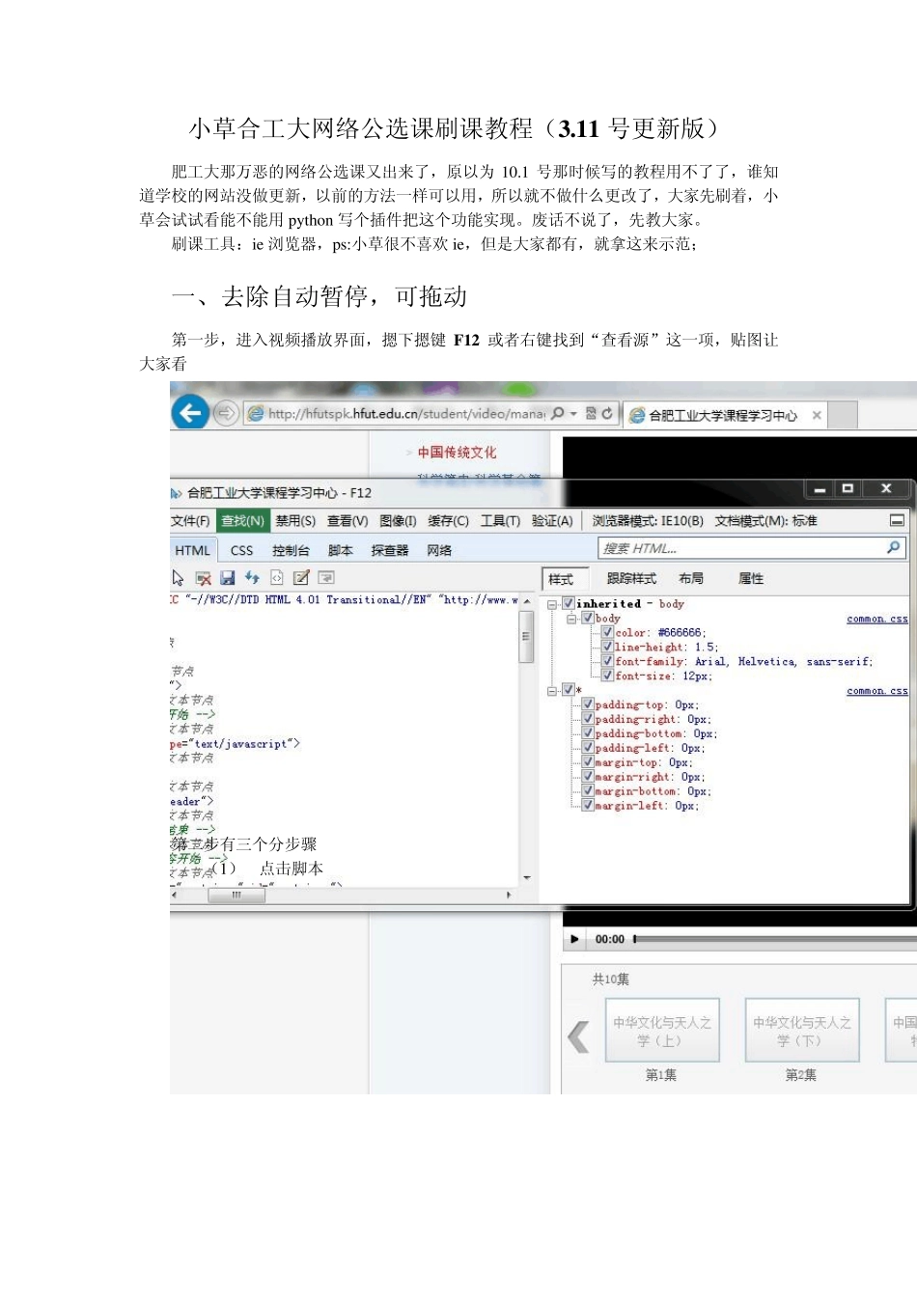
Task: Select episode 中华文化与天人之学（上）
Action: [662, 1031]
